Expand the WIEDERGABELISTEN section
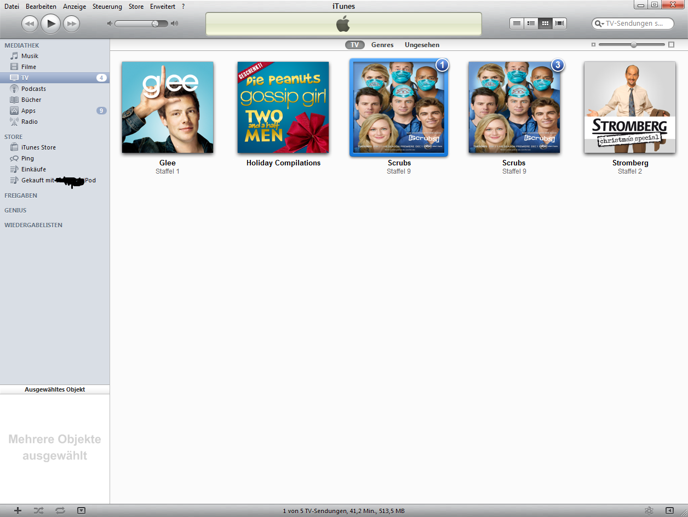Image resolution: width=688 pixels, height=517 pixels. pos(33,225)
